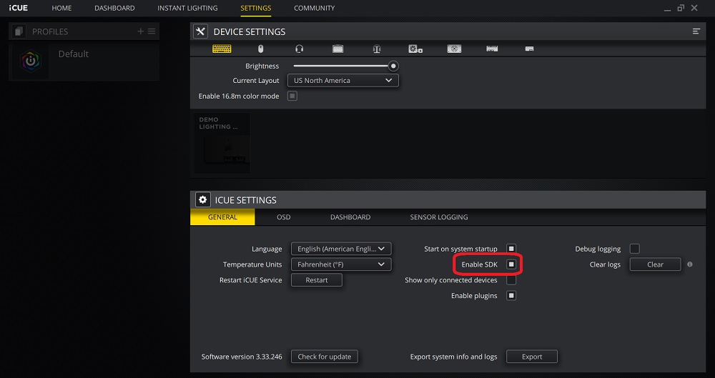Enable the Debug logging checkbox
The image size is (715, 378).
coord(634,249)
